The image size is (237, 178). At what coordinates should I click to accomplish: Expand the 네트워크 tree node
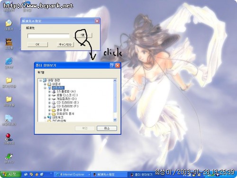[45, 117]
